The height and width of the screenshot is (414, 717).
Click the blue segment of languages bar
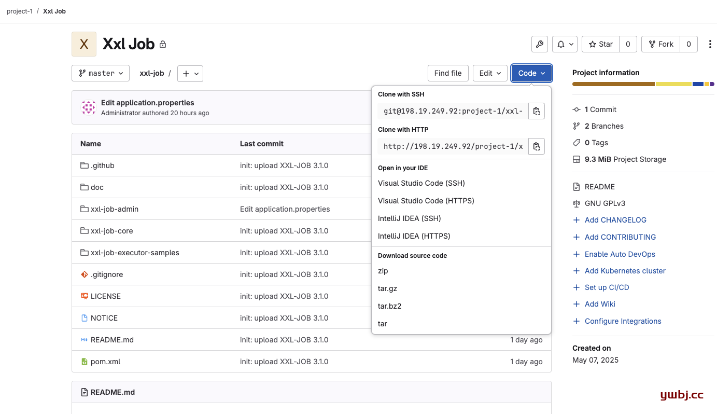tap(698, 84)
